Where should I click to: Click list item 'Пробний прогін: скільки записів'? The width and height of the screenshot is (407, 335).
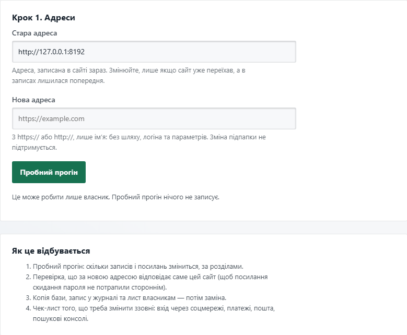(x=138, y=267)
